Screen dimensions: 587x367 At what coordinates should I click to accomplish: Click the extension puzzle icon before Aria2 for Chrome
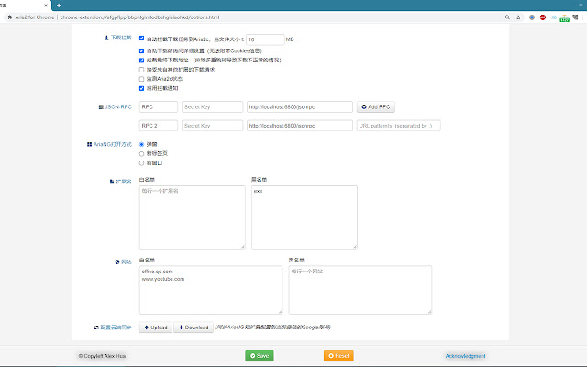tap(10, 17)
